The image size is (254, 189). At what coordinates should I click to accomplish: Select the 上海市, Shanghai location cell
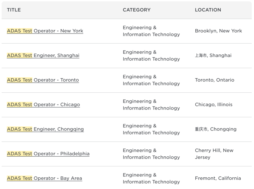(x=213, y=55)
